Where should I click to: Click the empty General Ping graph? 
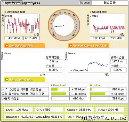[x=24, y=62]
